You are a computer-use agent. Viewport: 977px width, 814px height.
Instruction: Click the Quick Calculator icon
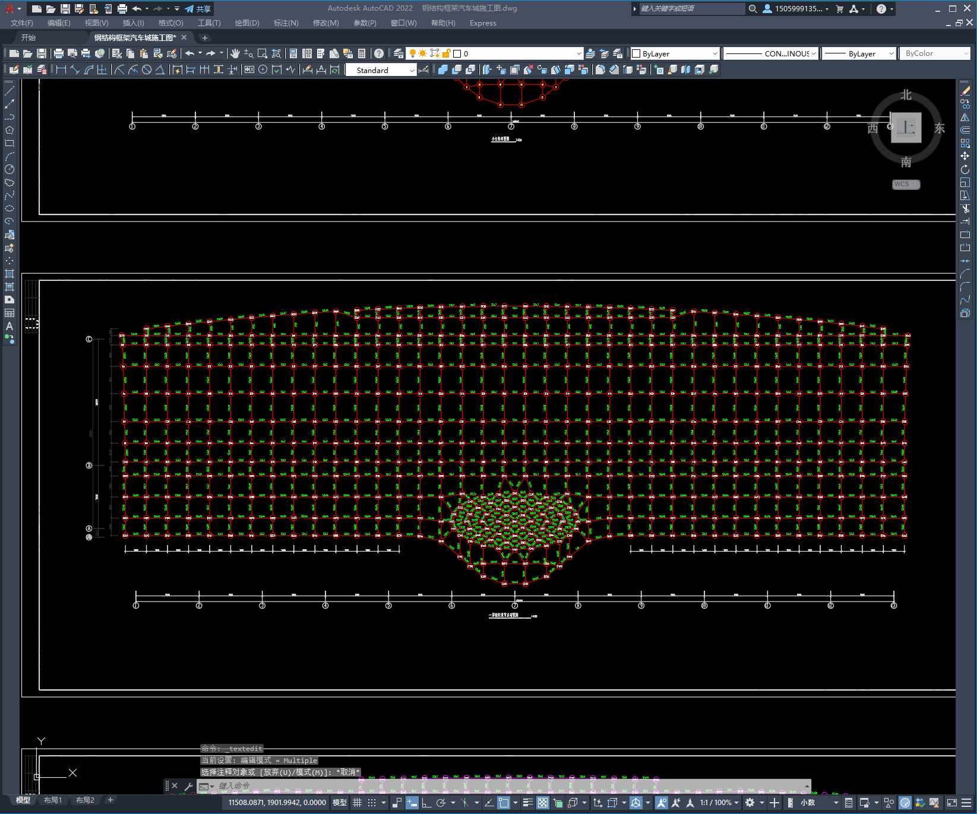(362, 53)
